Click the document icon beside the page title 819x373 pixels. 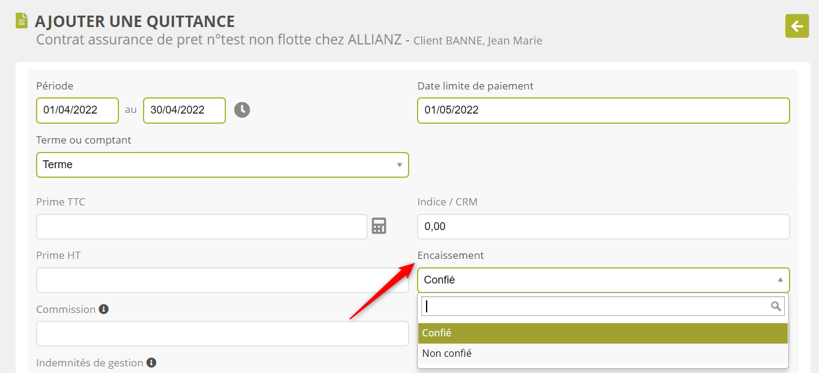point(22,20)
